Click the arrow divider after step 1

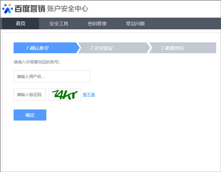tap(78, 48)
